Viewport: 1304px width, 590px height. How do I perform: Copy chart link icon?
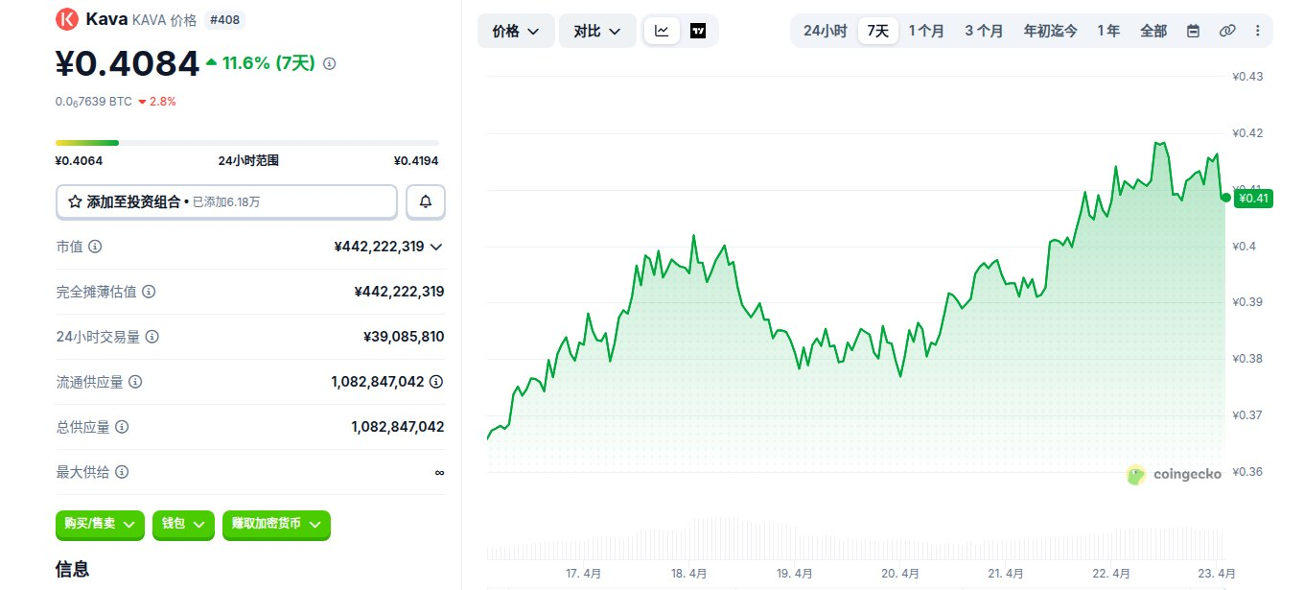(x=1226, y=31)
